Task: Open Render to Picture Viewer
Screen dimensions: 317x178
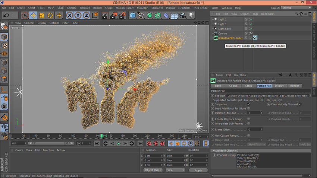Action: (113, 15)
